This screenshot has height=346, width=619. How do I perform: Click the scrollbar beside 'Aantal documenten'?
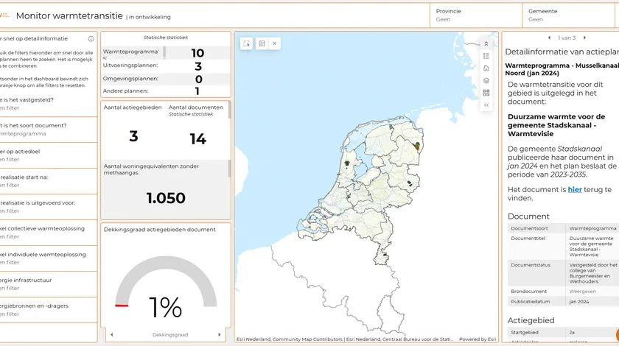click(x=229, y=111)
